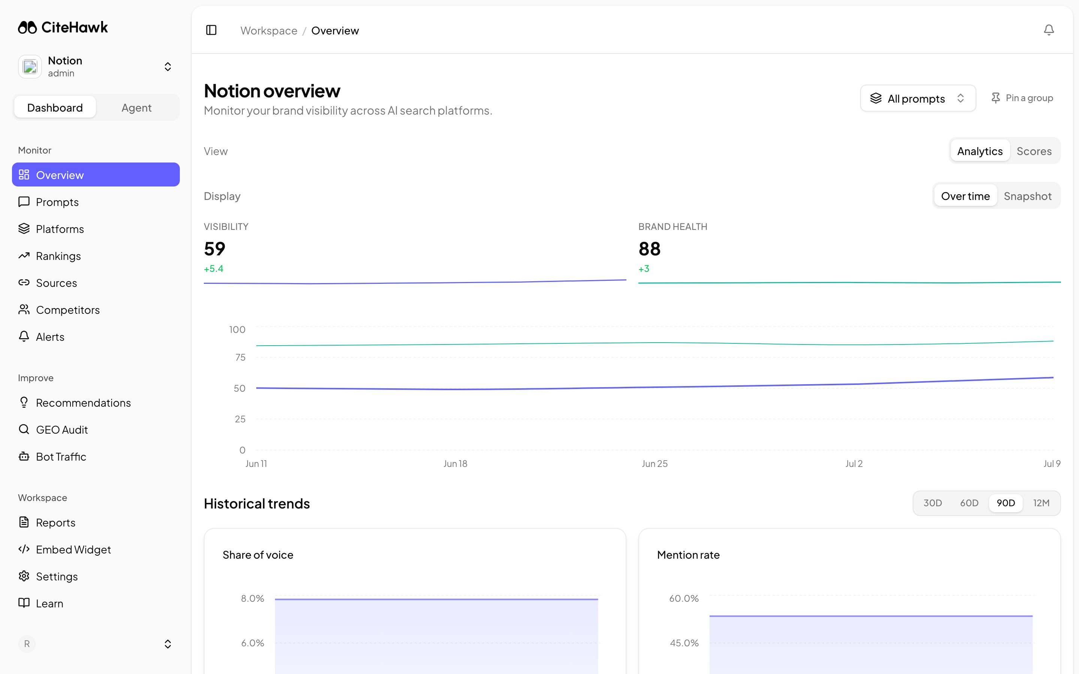Go to Rankings page
The width and height of the screenshot is (1079, 674).
pos(96,256)
